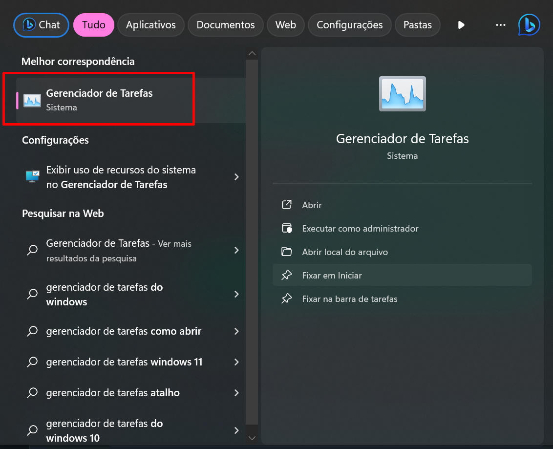Expand the 'gerenciador de tarefas atalho' arrow
The width and height of the screenshot is (553, 449).
click(x=236, y=393)
